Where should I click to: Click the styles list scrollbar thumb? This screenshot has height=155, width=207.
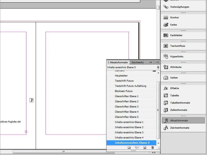[158, 110]
